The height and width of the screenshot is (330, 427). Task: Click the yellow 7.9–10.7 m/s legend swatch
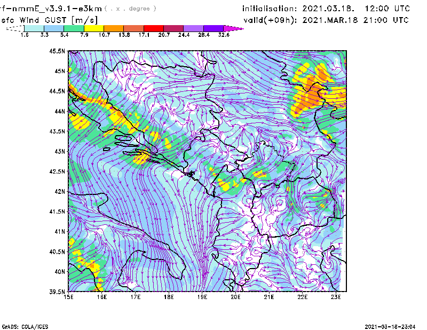[x=94, y=28]
